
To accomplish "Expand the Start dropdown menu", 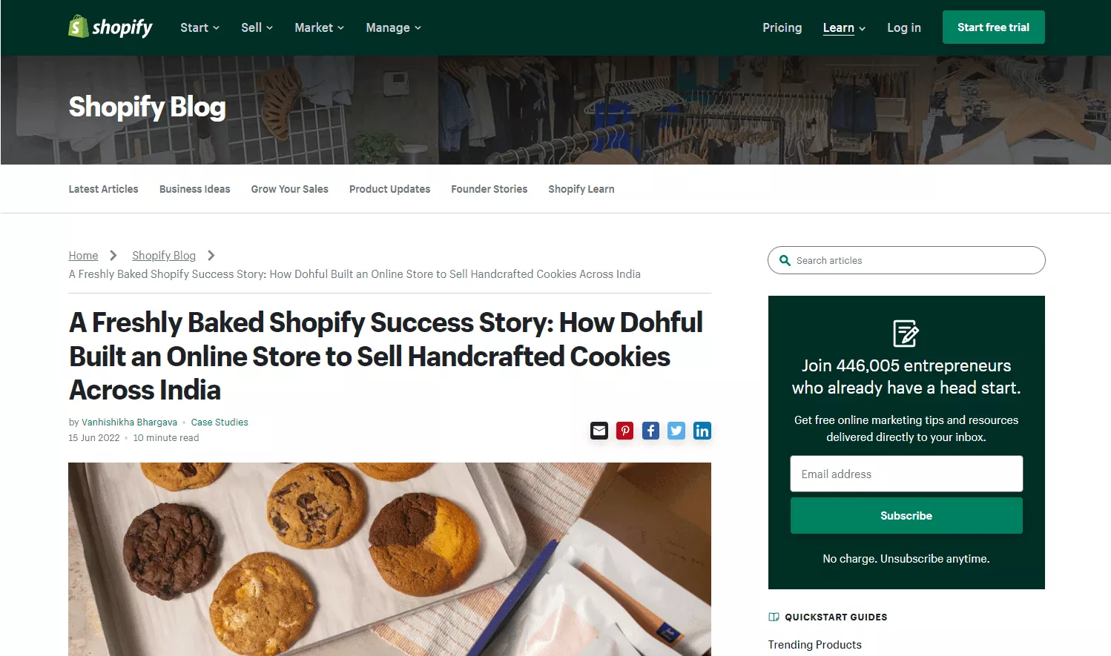I will [200, 27].
